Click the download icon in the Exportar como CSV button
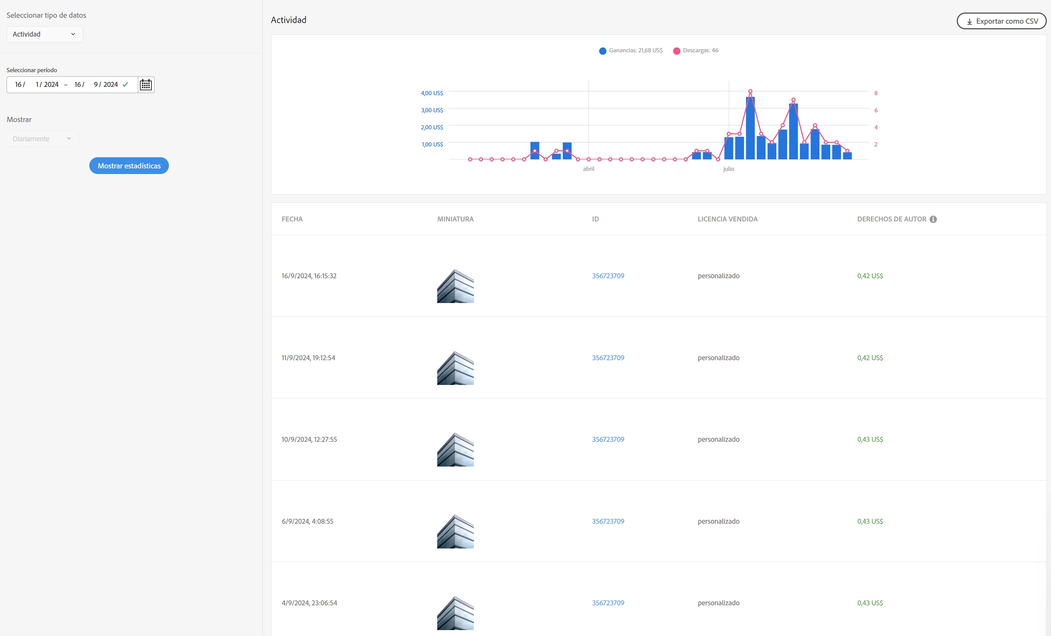Image resolution: width=1051 pixels, height=636 pixels. (969, 21)
